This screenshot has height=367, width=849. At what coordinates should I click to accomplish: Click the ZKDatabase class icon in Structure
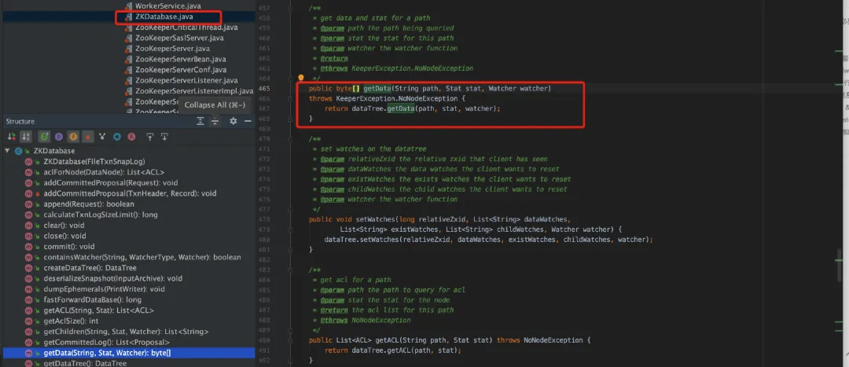18,151
